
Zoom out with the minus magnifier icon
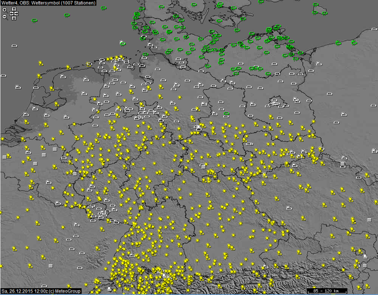pyautogui.click(x=5, y=17)
